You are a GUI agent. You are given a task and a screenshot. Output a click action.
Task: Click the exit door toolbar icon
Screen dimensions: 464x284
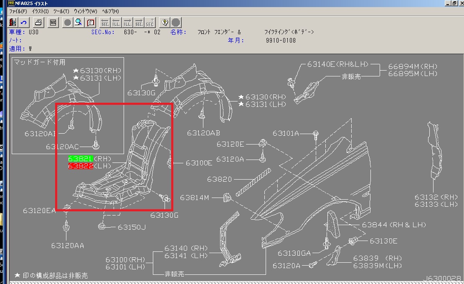point(13,23)
